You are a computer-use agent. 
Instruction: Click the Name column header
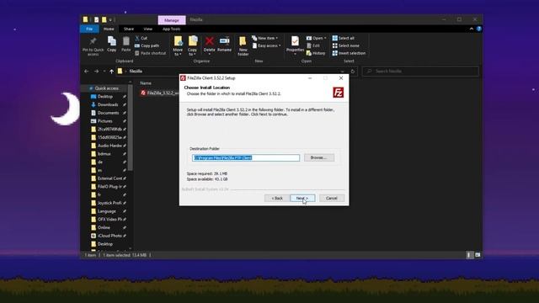[146, 83]
